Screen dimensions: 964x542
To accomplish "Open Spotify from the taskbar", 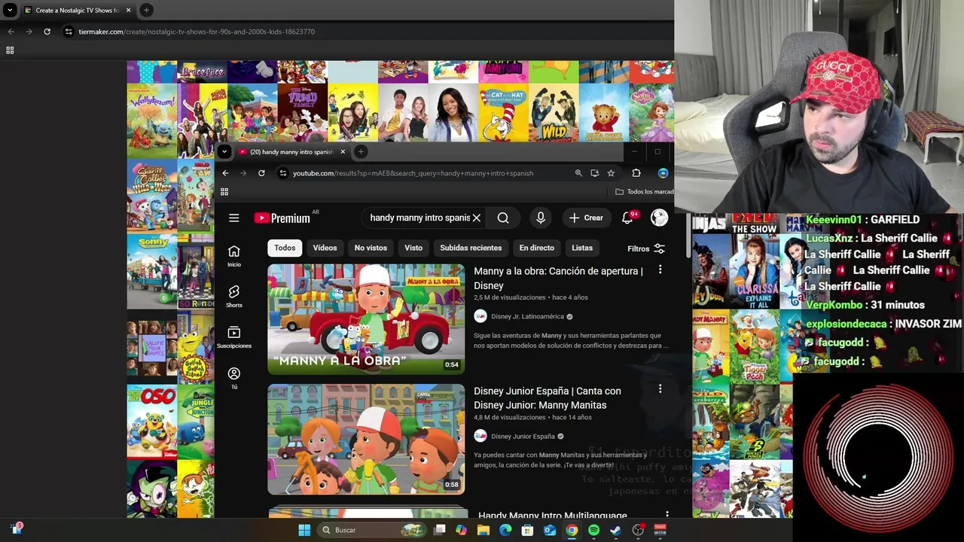I will [593, 530].
